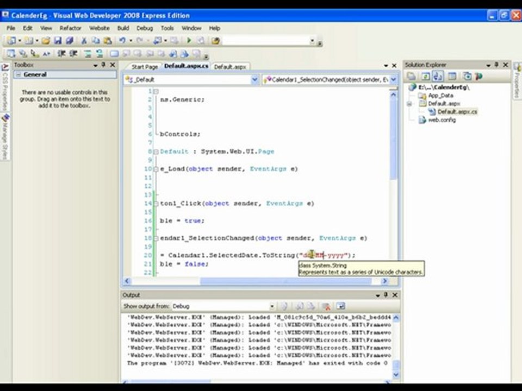Click the Toggle Bookmark icon
Viewport: 522px width, 391px height.
point(114,54)
